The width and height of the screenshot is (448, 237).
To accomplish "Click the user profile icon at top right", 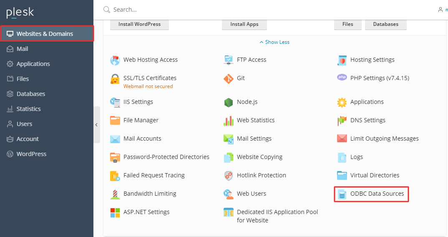I will pyautogui.click(x=440, y=10).
